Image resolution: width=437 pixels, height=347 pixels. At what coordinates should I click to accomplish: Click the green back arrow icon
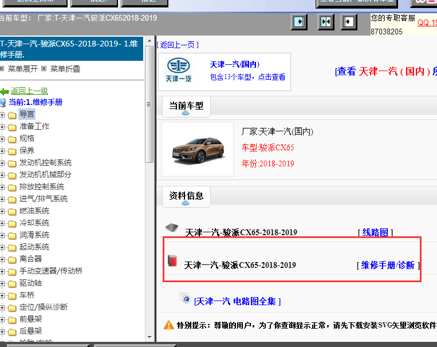5,91
